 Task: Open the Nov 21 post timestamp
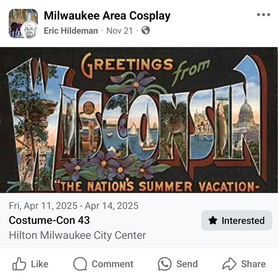pos(119,30)
